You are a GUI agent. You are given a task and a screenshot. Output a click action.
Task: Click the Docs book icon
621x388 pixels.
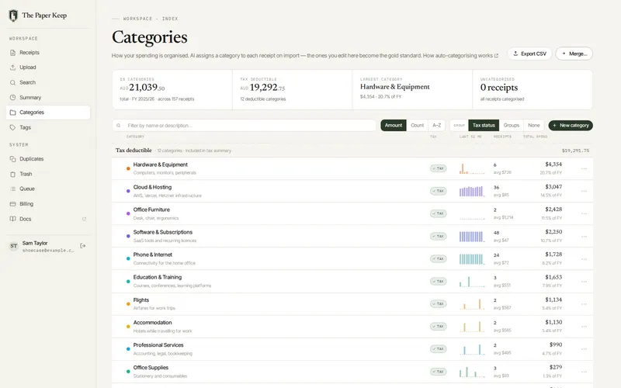[x=12, y=219]
